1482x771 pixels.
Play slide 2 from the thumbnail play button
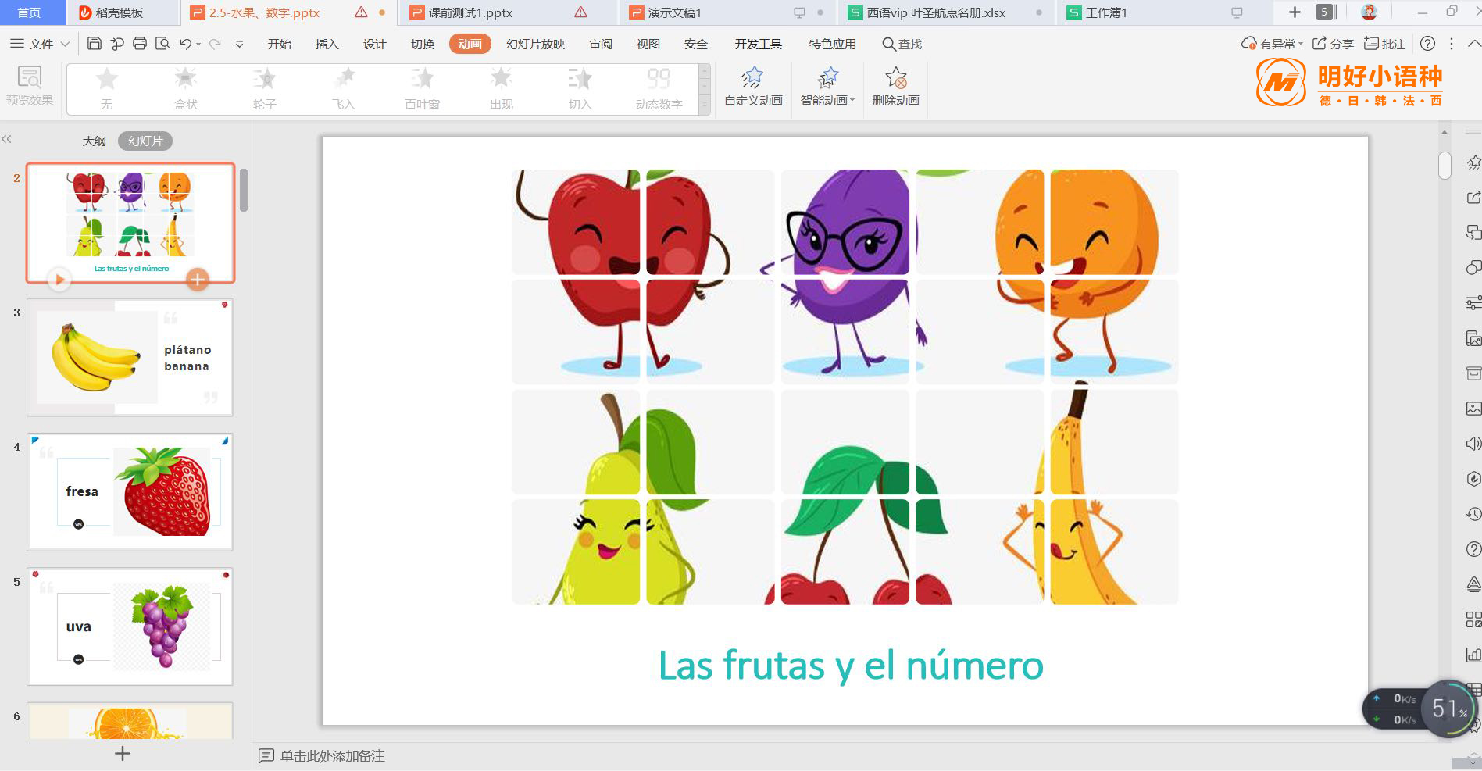coord(59,279)
